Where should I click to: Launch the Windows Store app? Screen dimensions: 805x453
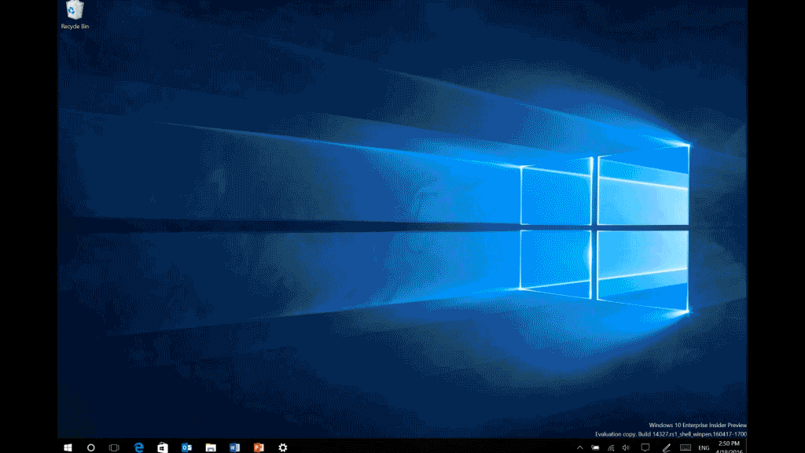pos(162,447)
